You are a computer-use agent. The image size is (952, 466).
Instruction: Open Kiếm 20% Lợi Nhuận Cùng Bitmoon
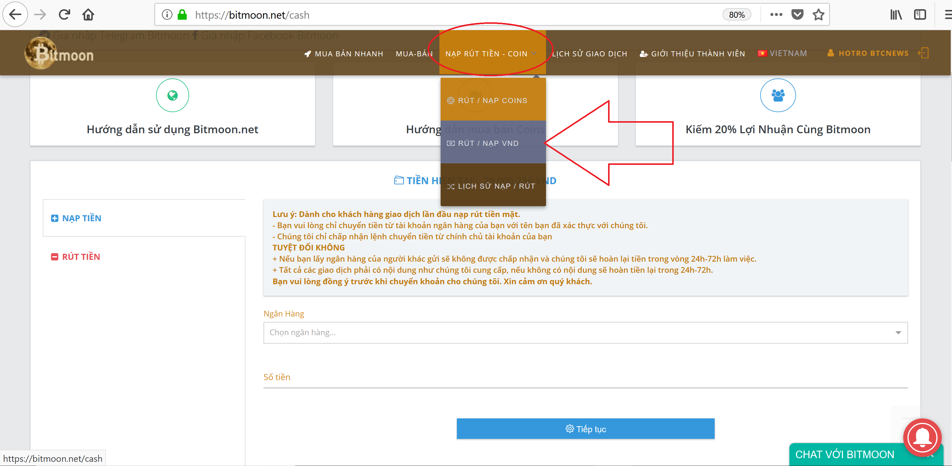coord(778,129)
